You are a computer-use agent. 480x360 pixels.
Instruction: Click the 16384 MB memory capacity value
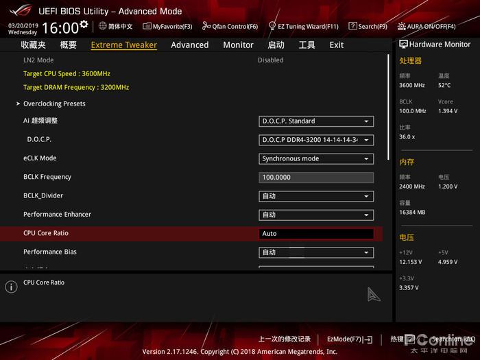412,213
